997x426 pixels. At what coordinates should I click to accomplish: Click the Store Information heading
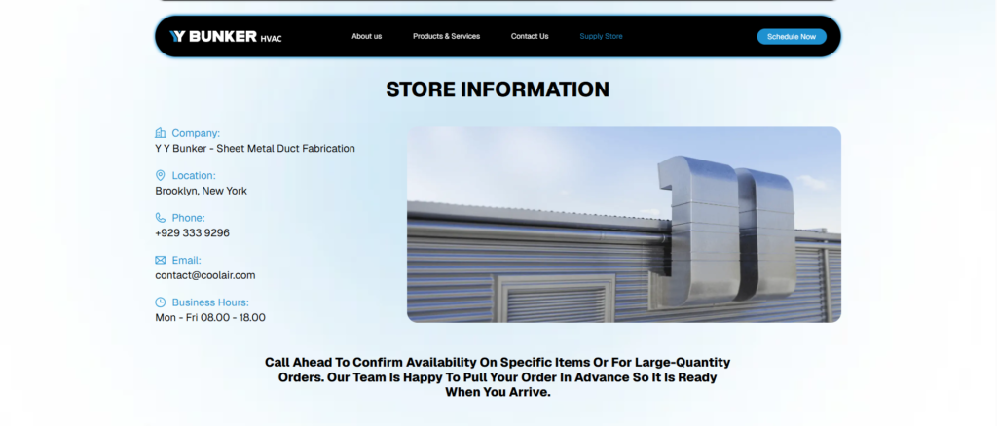(498, 89)
